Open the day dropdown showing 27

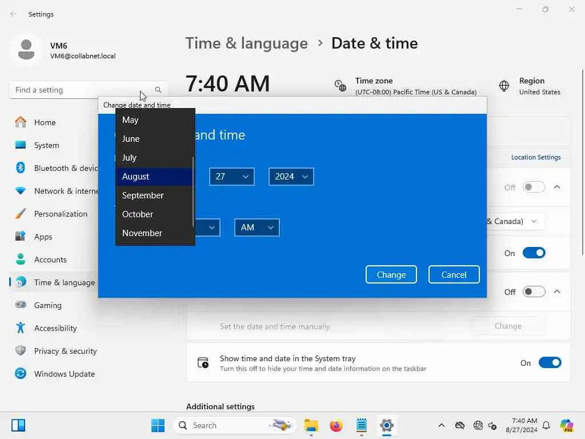coord(232,177)
